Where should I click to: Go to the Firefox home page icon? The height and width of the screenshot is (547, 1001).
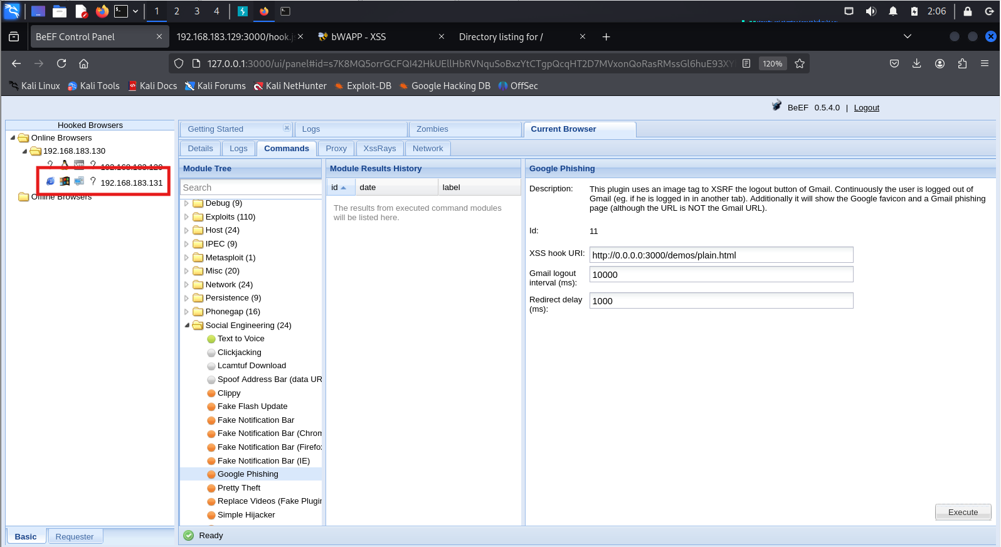[83, 63]
